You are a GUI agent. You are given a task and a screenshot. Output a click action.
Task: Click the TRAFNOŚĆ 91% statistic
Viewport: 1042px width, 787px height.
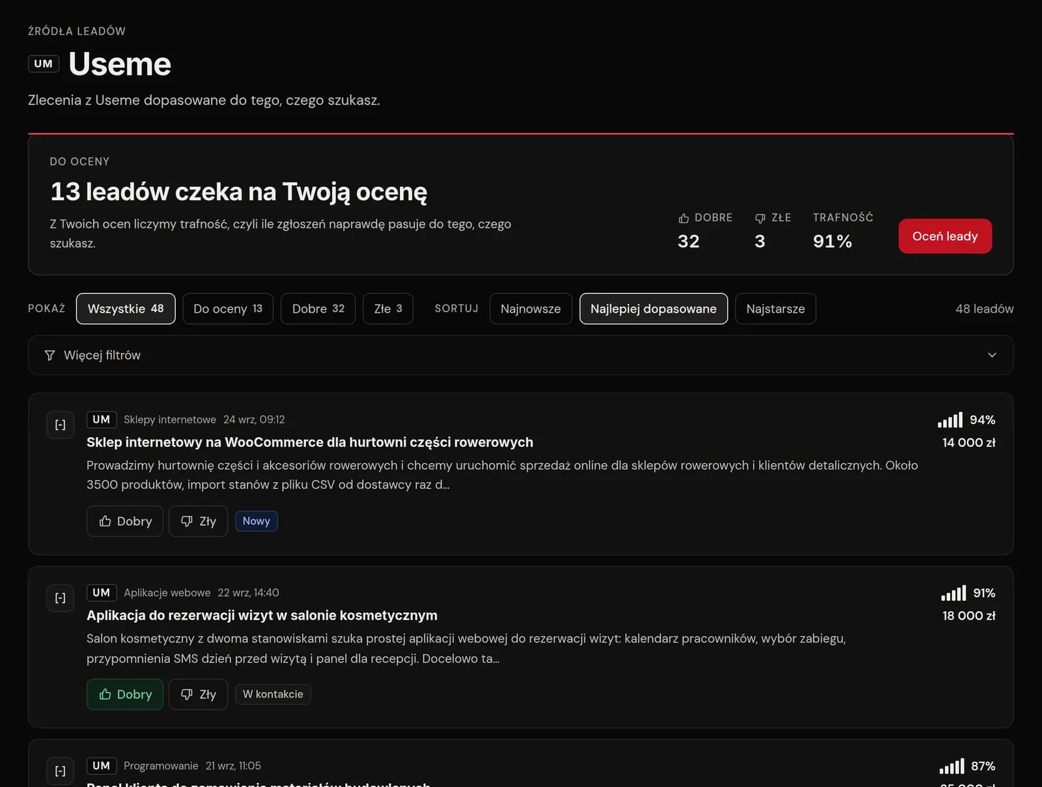843,231
